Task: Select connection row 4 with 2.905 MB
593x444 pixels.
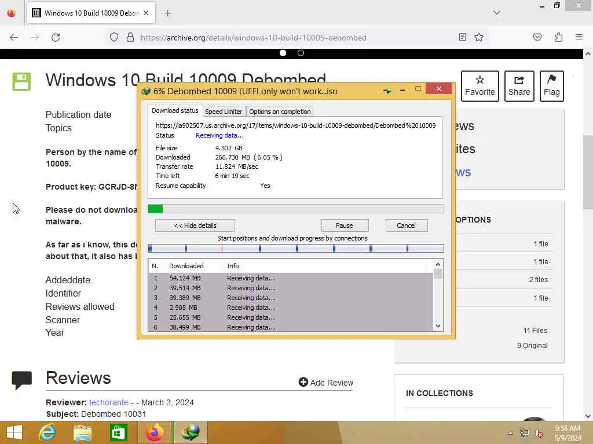Action: [x=291, y=308]
